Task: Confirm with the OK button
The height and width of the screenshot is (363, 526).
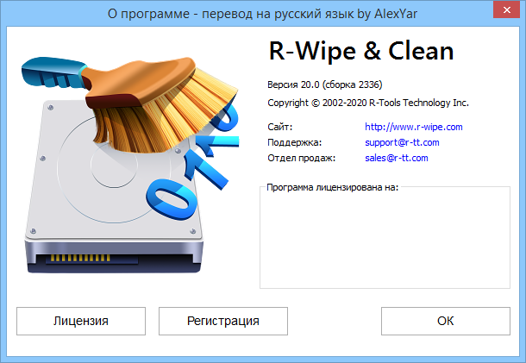Action: pos(446,321)
